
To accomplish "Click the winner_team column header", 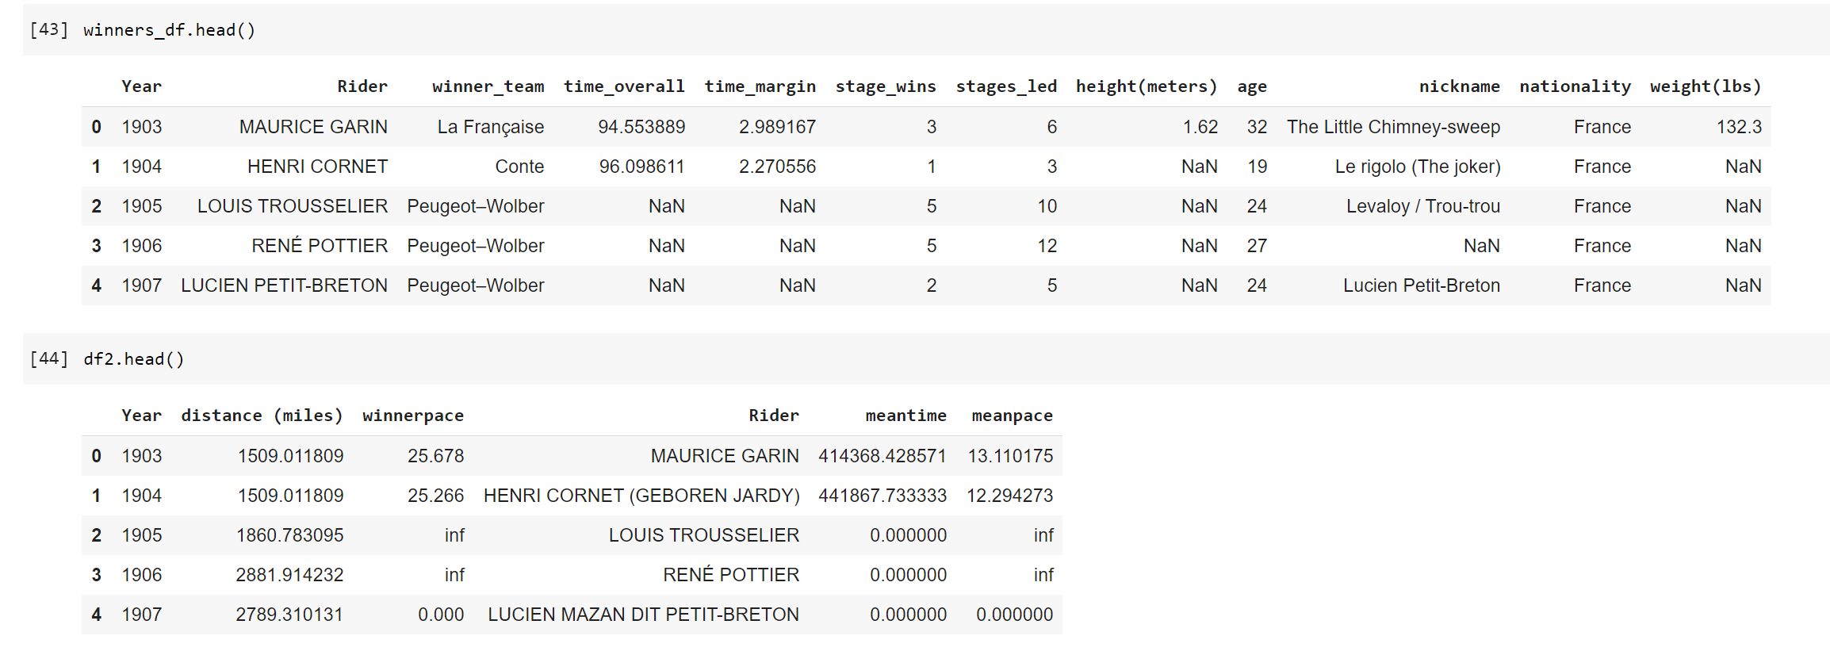I will pyautogui.click(x=488, y=86).
